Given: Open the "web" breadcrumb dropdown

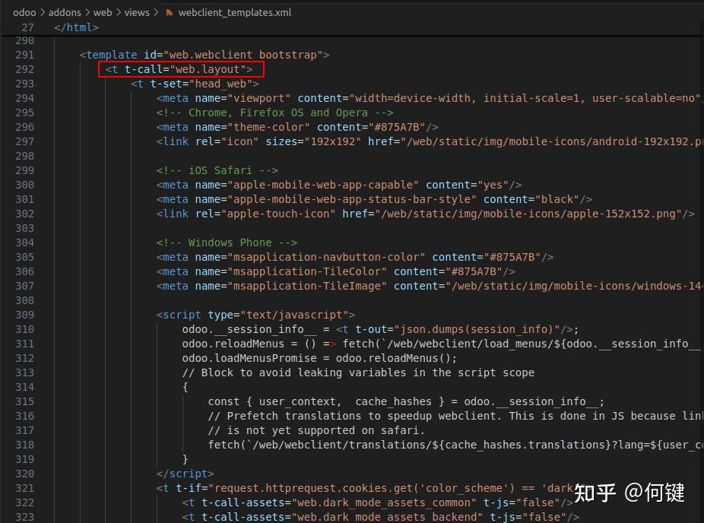Looking at the screenshot, I should click(103, 12).
